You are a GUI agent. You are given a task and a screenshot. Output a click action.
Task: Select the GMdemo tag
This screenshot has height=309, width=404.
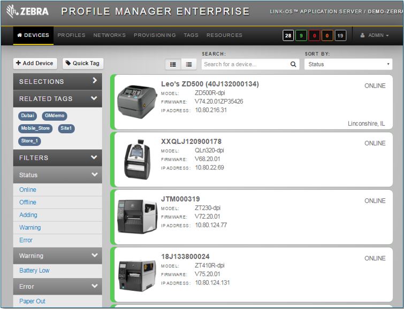coord(55,115)
